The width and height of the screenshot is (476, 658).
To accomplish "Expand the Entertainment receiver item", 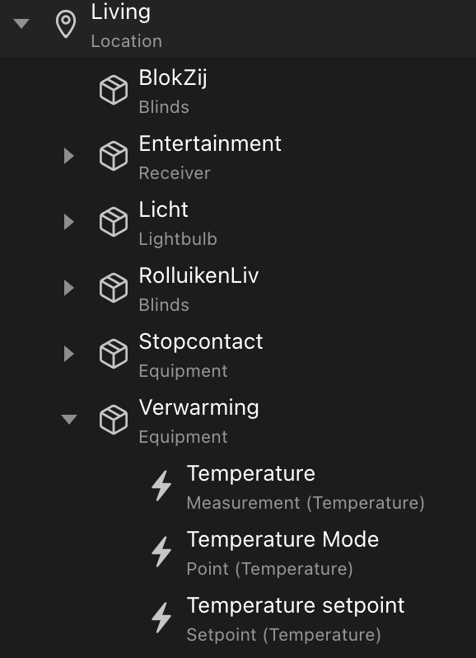I will click(x=68, y=156).
